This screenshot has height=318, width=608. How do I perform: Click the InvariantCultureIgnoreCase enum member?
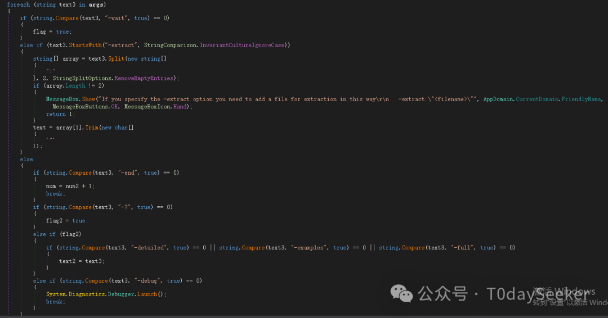242,46
